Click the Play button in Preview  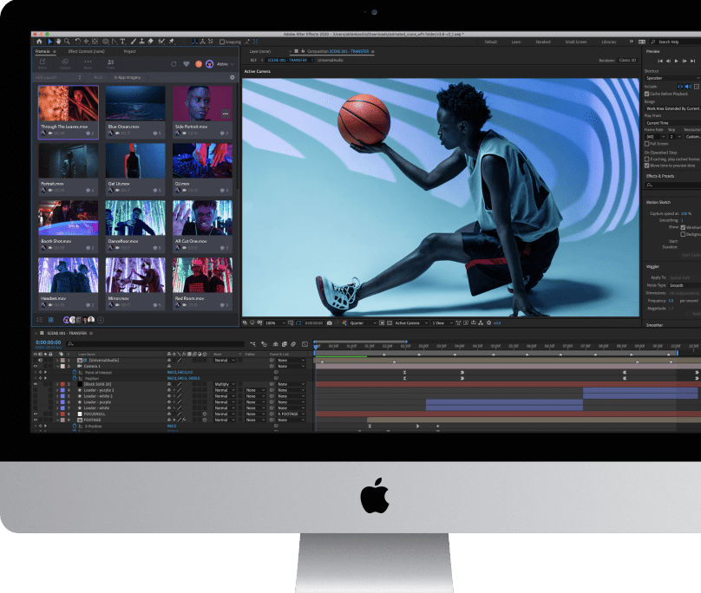676,61
